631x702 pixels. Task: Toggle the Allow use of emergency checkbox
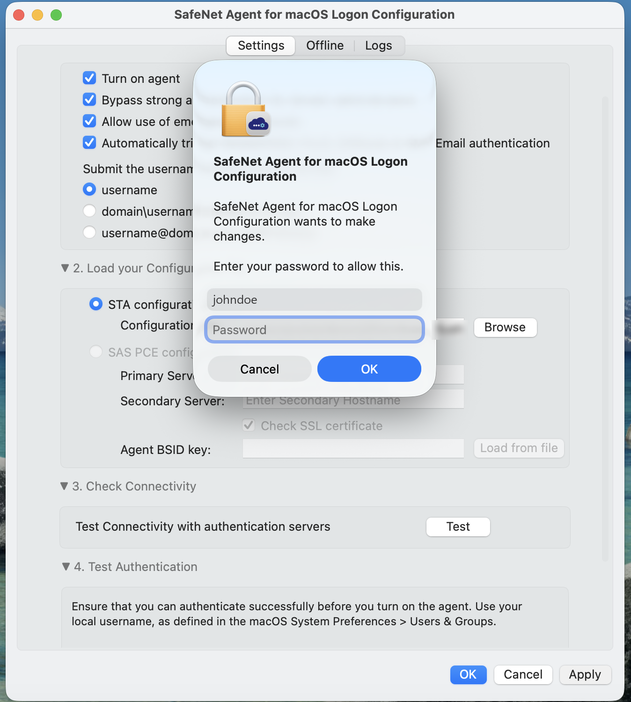[89, 121]
